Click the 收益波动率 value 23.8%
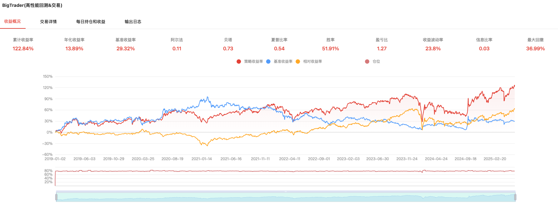 coord(433,49)
